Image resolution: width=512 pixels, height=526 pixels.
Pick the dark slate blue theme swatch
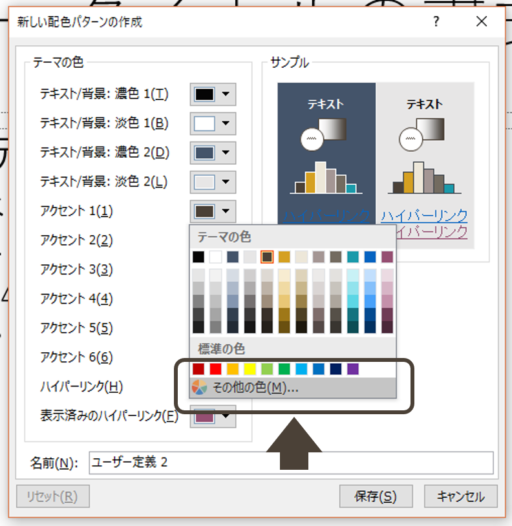[x=233, y=257]
